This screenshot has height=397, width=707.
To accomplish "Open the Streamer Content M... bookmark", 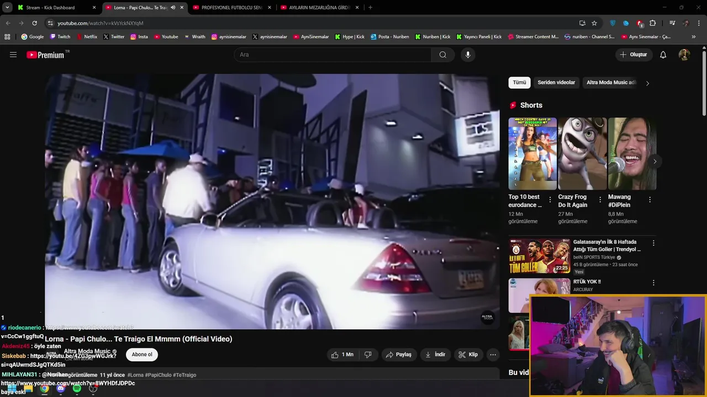I will [533, 37].
